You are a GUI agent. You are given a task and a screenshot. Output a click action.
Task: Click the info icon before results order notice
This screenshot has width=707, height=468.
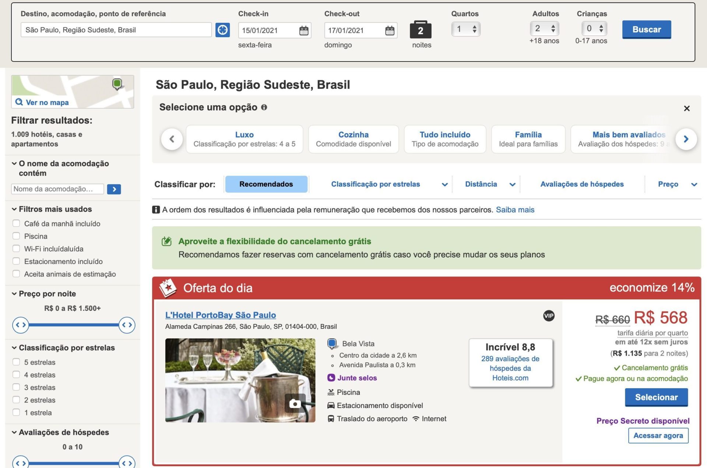(156, 210)
